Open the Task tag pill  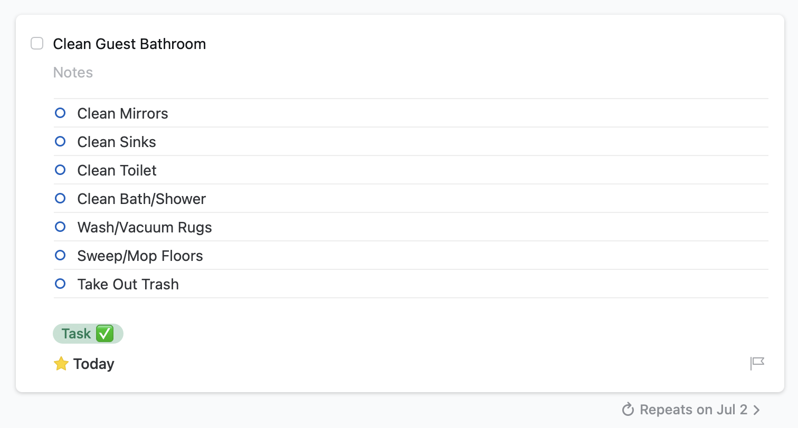coord(88,334)
